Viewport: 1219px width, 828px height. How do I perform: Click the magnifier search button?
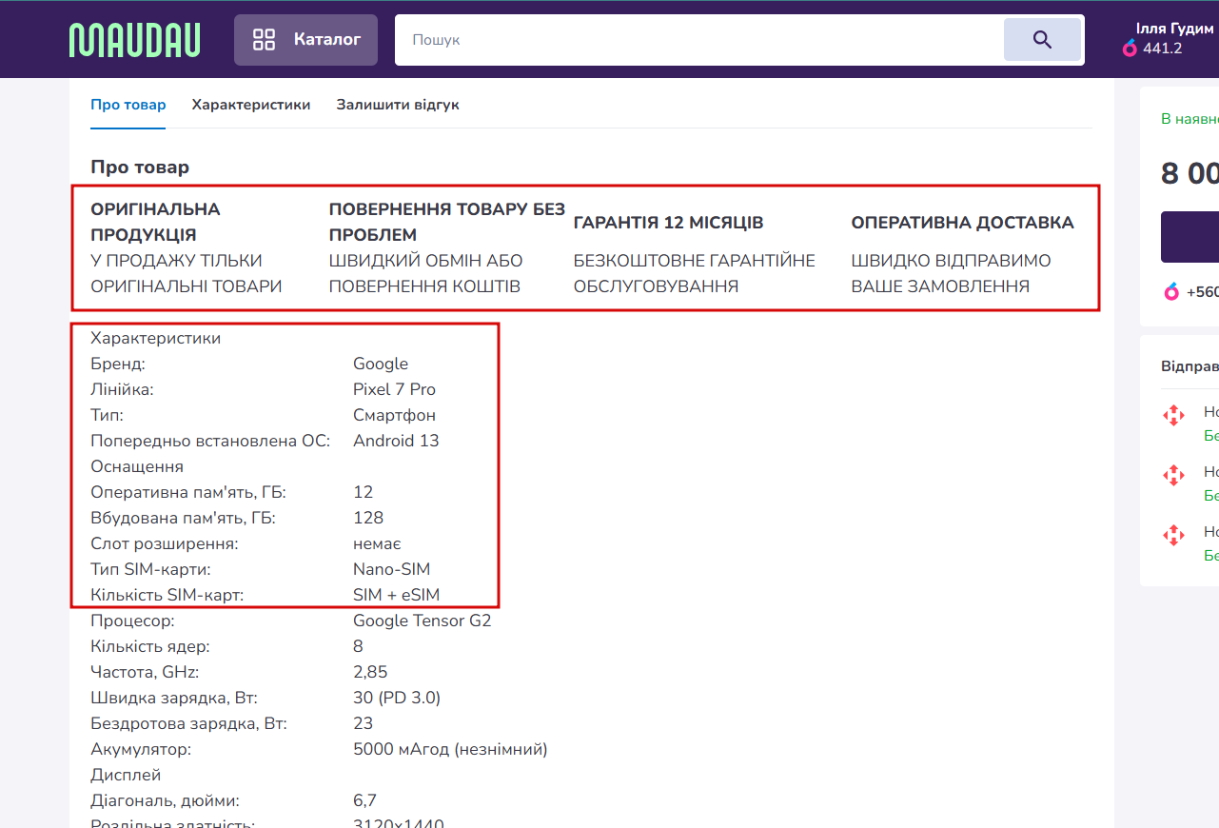[1042, 40]
